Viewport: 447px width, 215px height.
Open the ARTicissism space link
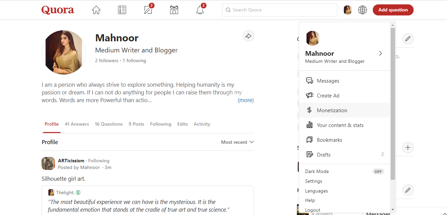pyautogui.click(x=71, y=161)
